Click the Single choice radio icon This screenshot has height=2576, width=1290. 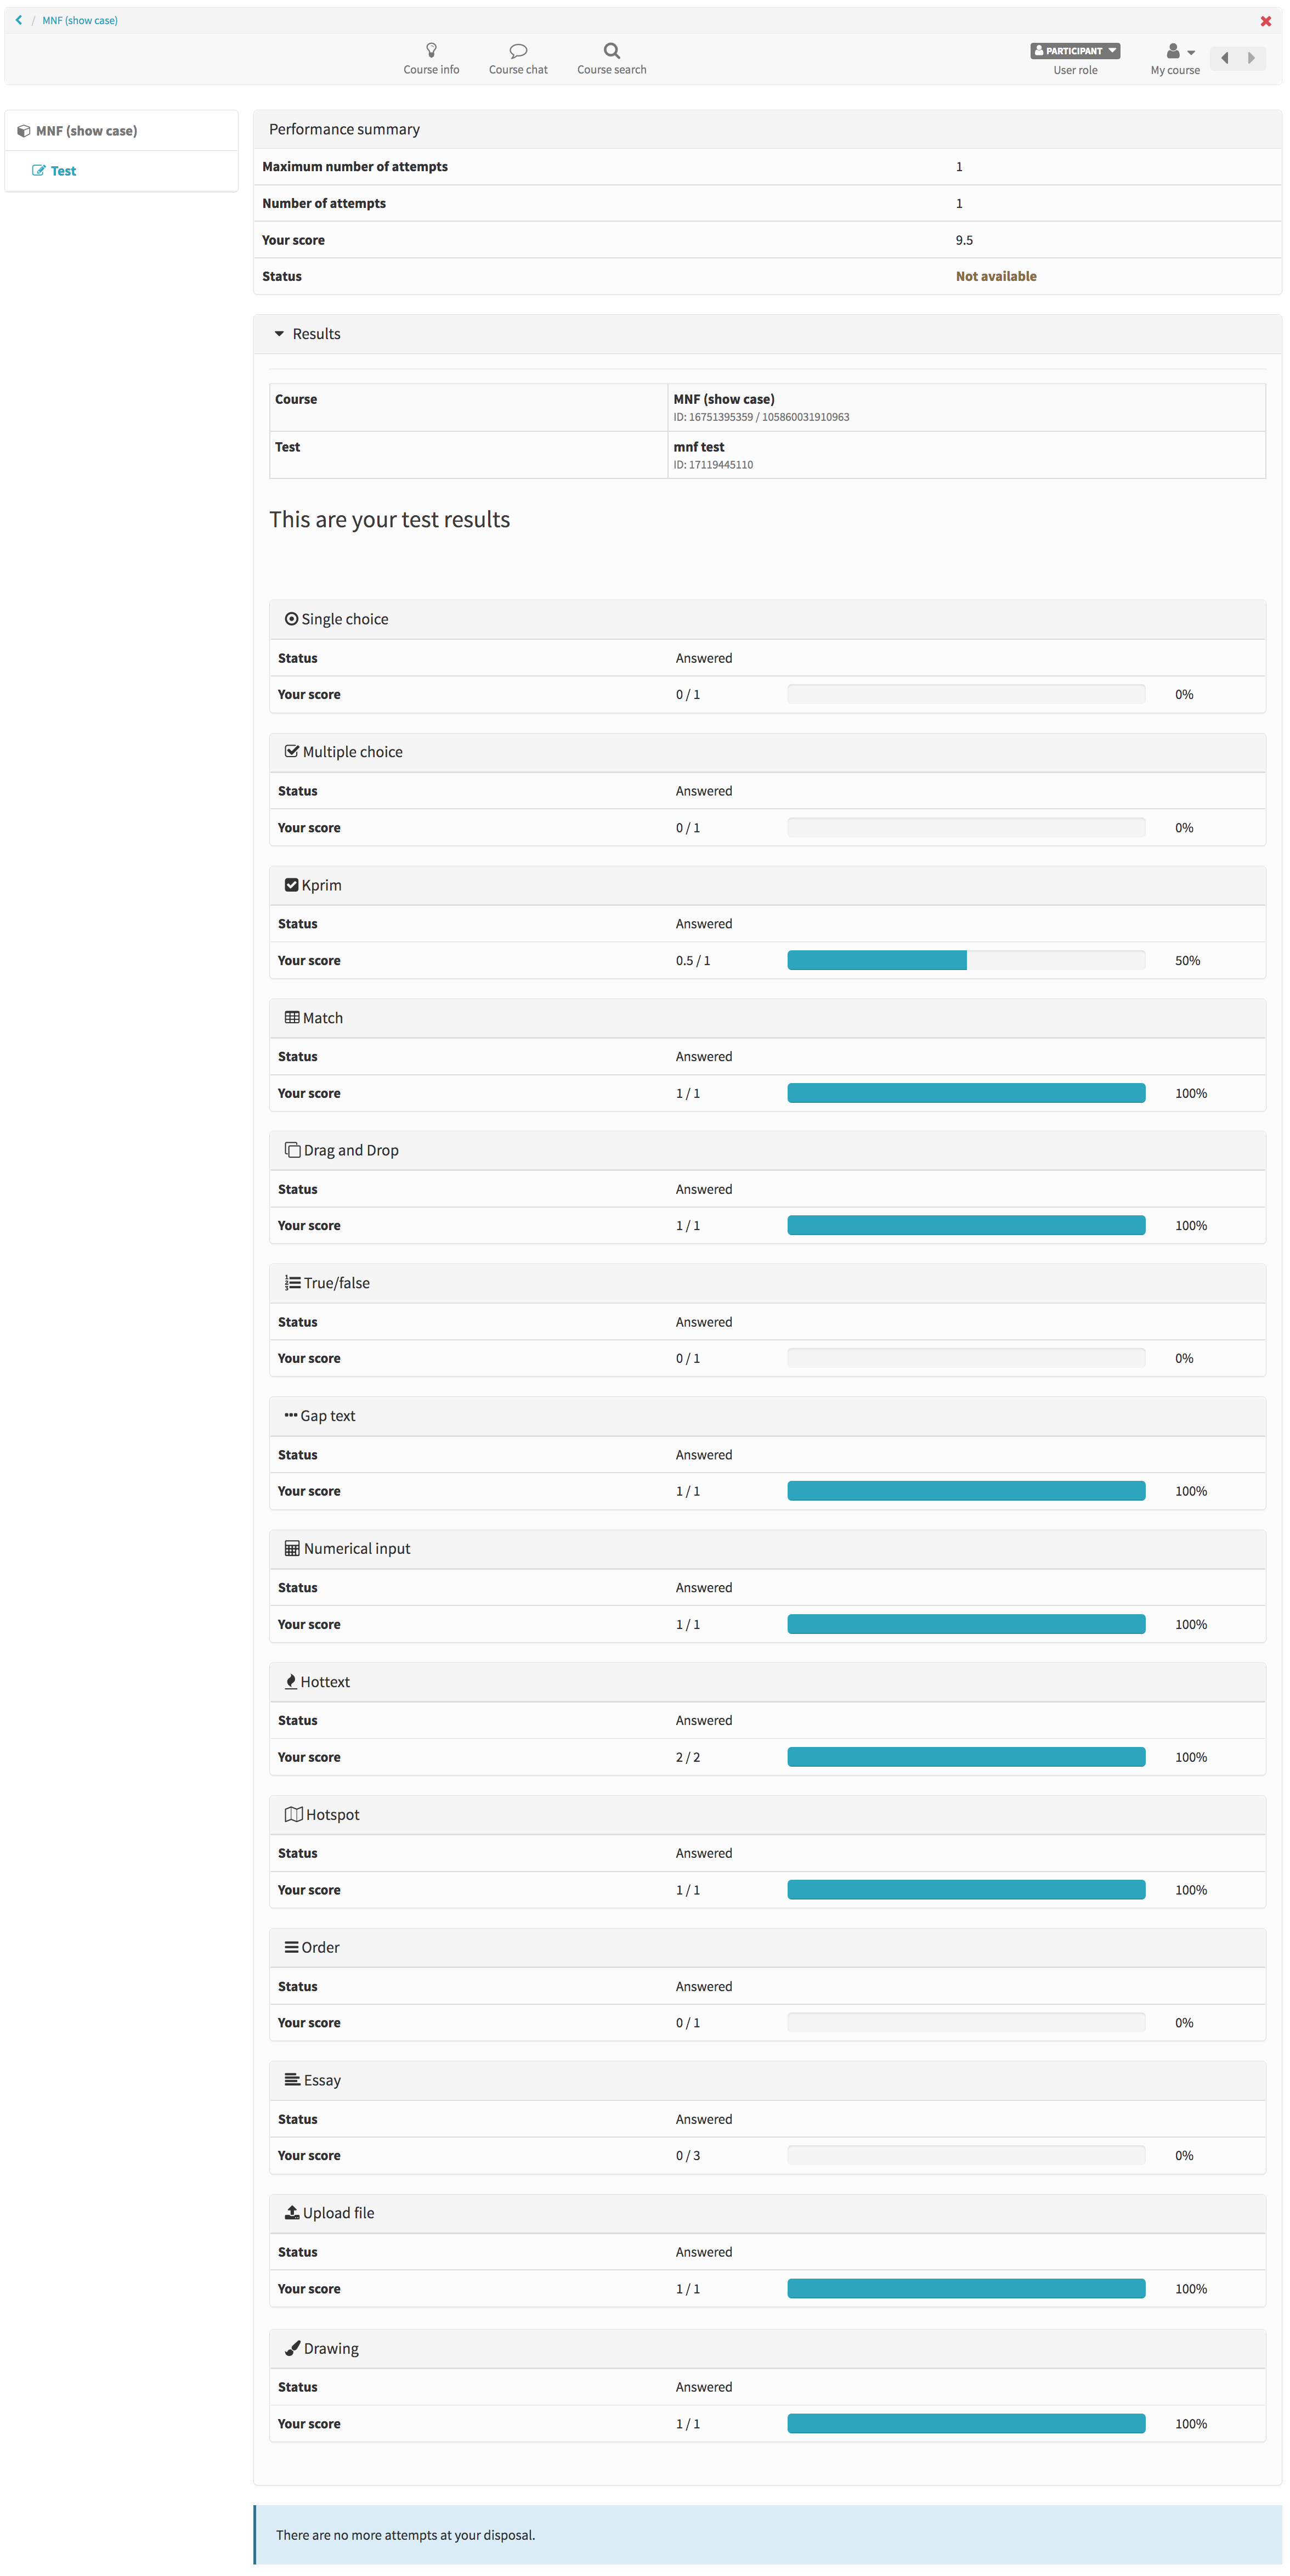point(291,619)
